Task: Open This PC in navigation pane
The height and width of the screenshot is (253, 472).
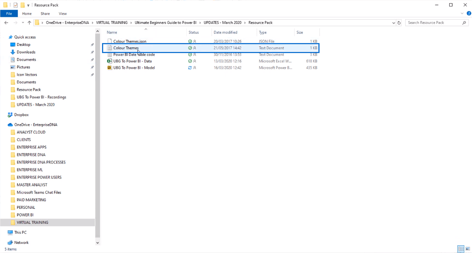Action: (20, 232)
